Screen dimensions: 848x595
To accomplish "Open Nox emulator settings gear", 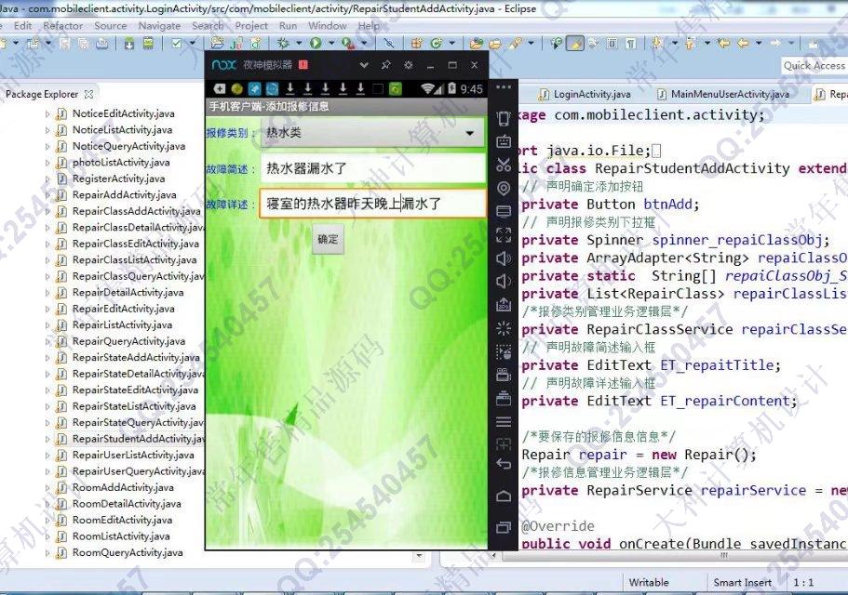I will click(408, 65).
